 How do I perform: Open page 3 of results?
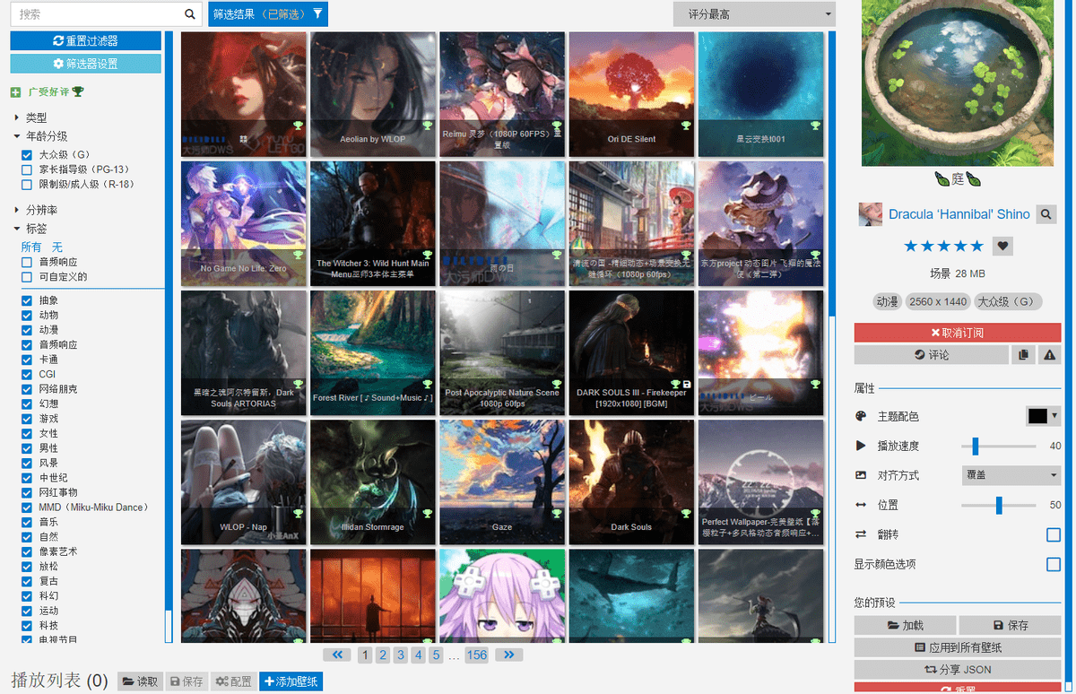point(400,655)
